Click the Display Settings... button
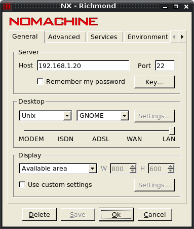 click(x=154, y=185)
